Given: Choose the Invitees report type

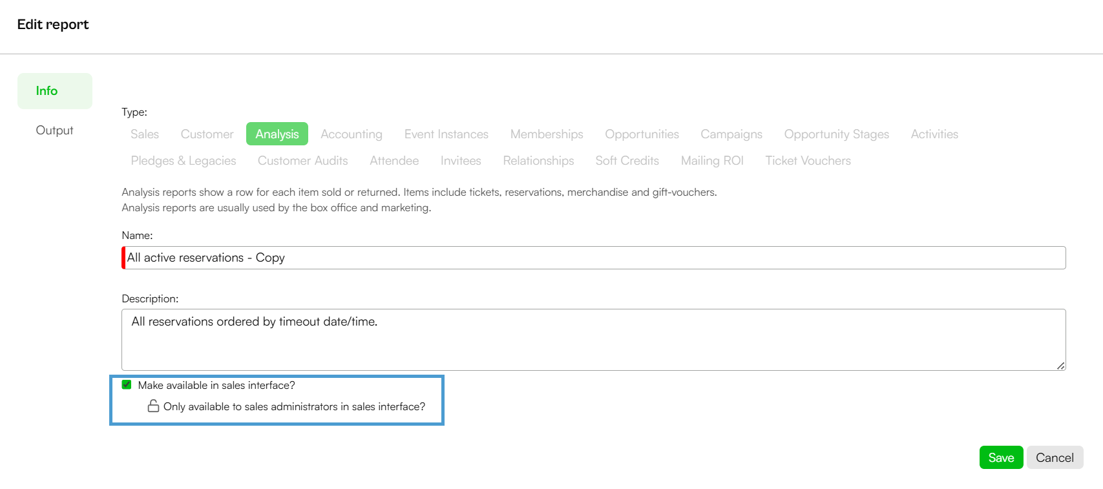Looking at the screenshot, I should 461,160.
